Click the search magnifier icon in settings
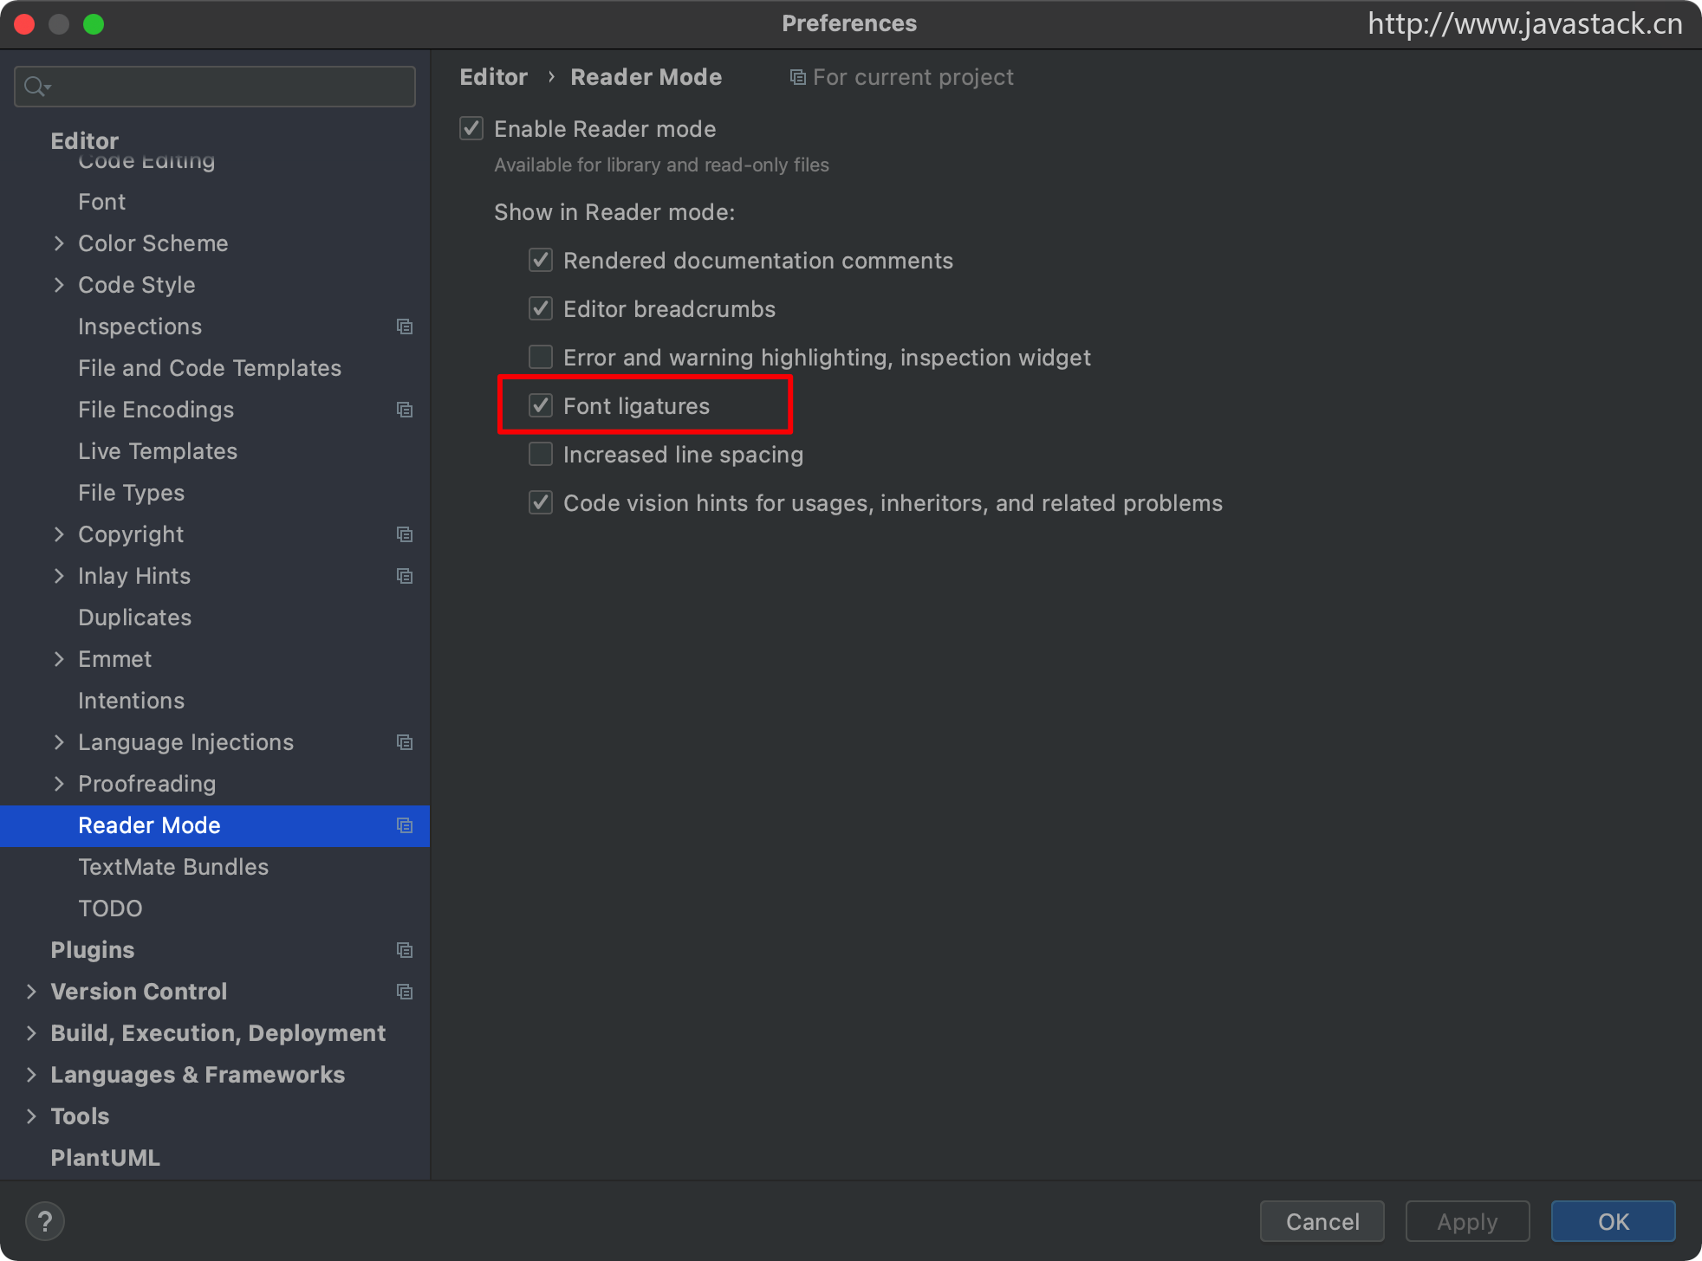 tap(36, 87)
